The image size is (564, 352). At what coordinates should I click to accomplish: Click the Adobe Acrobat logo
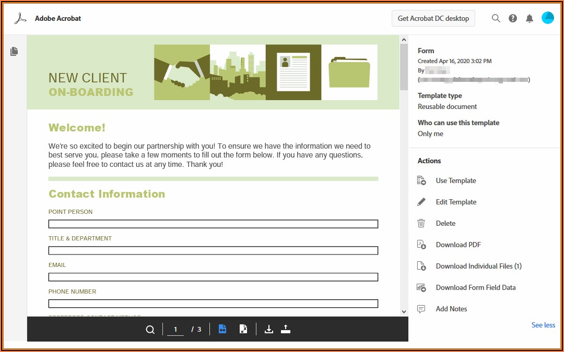pos(20,18)
